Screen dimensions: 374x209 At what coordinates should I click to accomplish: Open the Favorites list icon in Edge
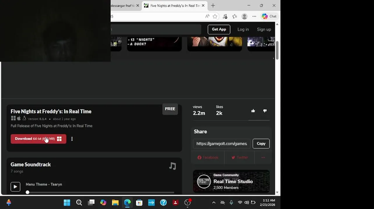pos(234,16)
